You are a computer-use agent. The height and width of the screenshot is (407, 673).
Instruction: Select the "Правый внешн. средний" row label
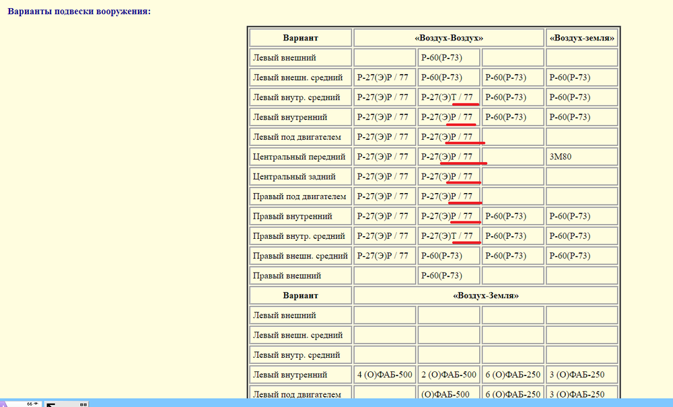(300, 256)
